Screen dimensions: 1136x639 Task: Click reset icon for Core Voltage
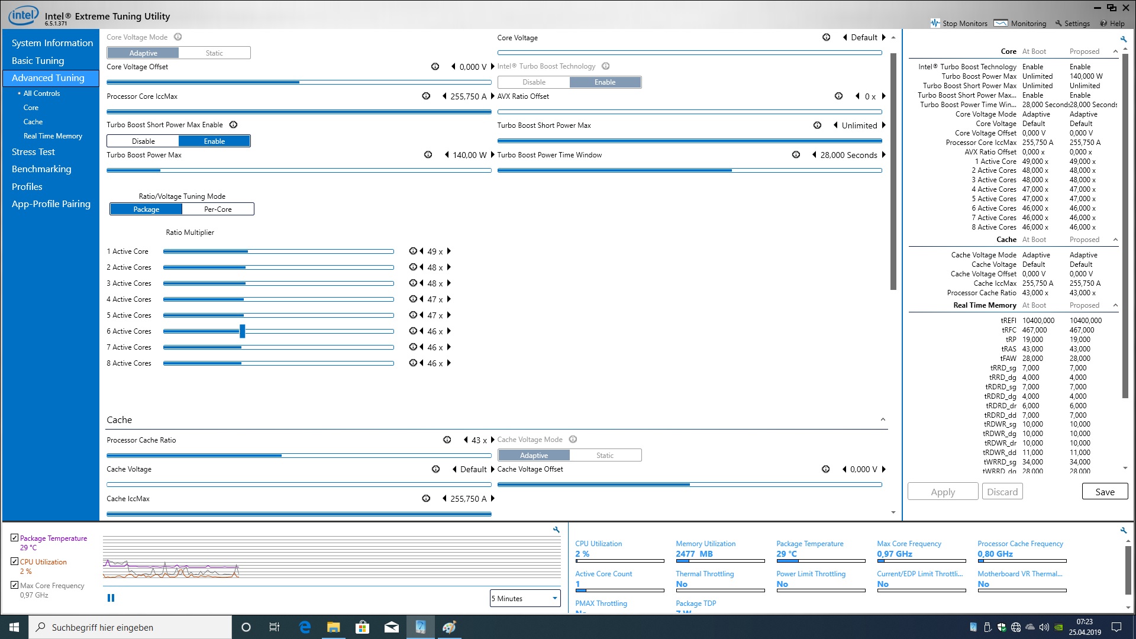coord(826,37)
